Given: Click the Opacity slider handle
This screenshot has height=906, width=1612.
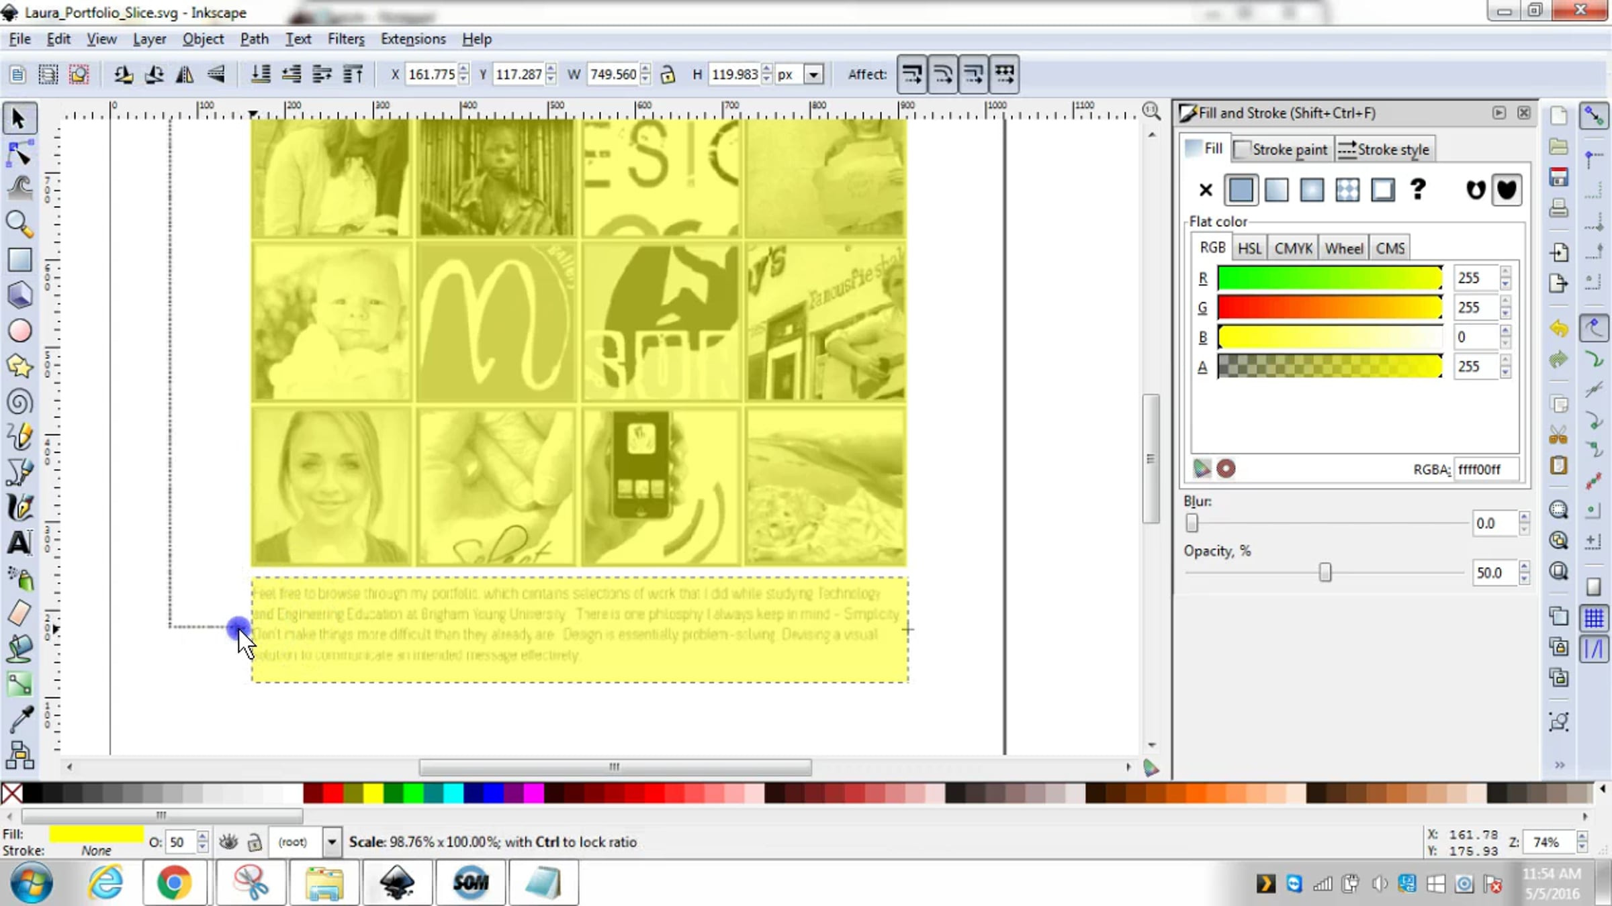Looking at the screenshot, I should point(1325,572).
